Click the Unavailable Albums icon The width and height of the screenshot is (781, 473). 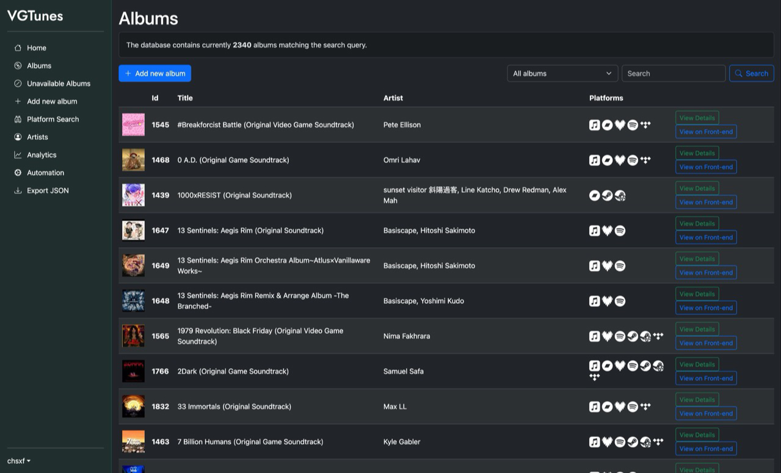tap(19, 83)
